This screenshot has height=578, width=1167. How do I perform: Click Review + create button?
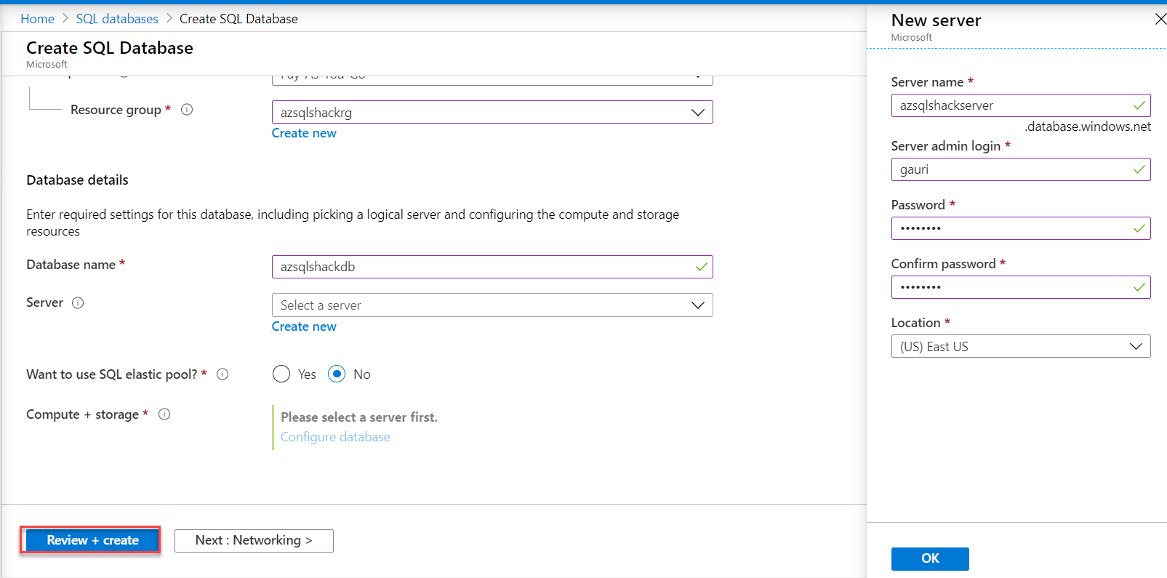tap(92, 540)
